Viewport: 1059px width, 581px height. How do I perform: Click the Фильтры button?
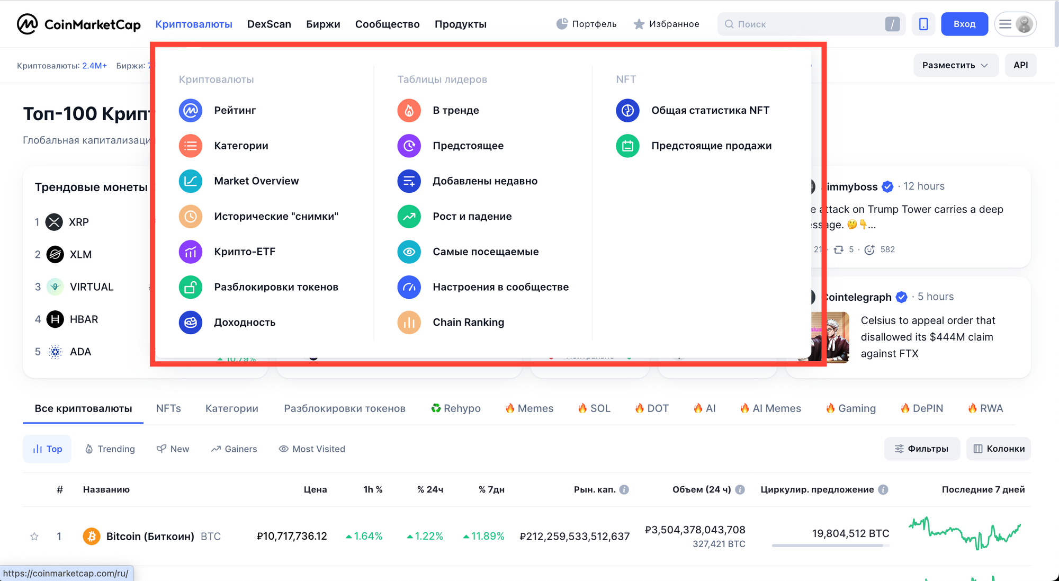click(x=922, y=449)
